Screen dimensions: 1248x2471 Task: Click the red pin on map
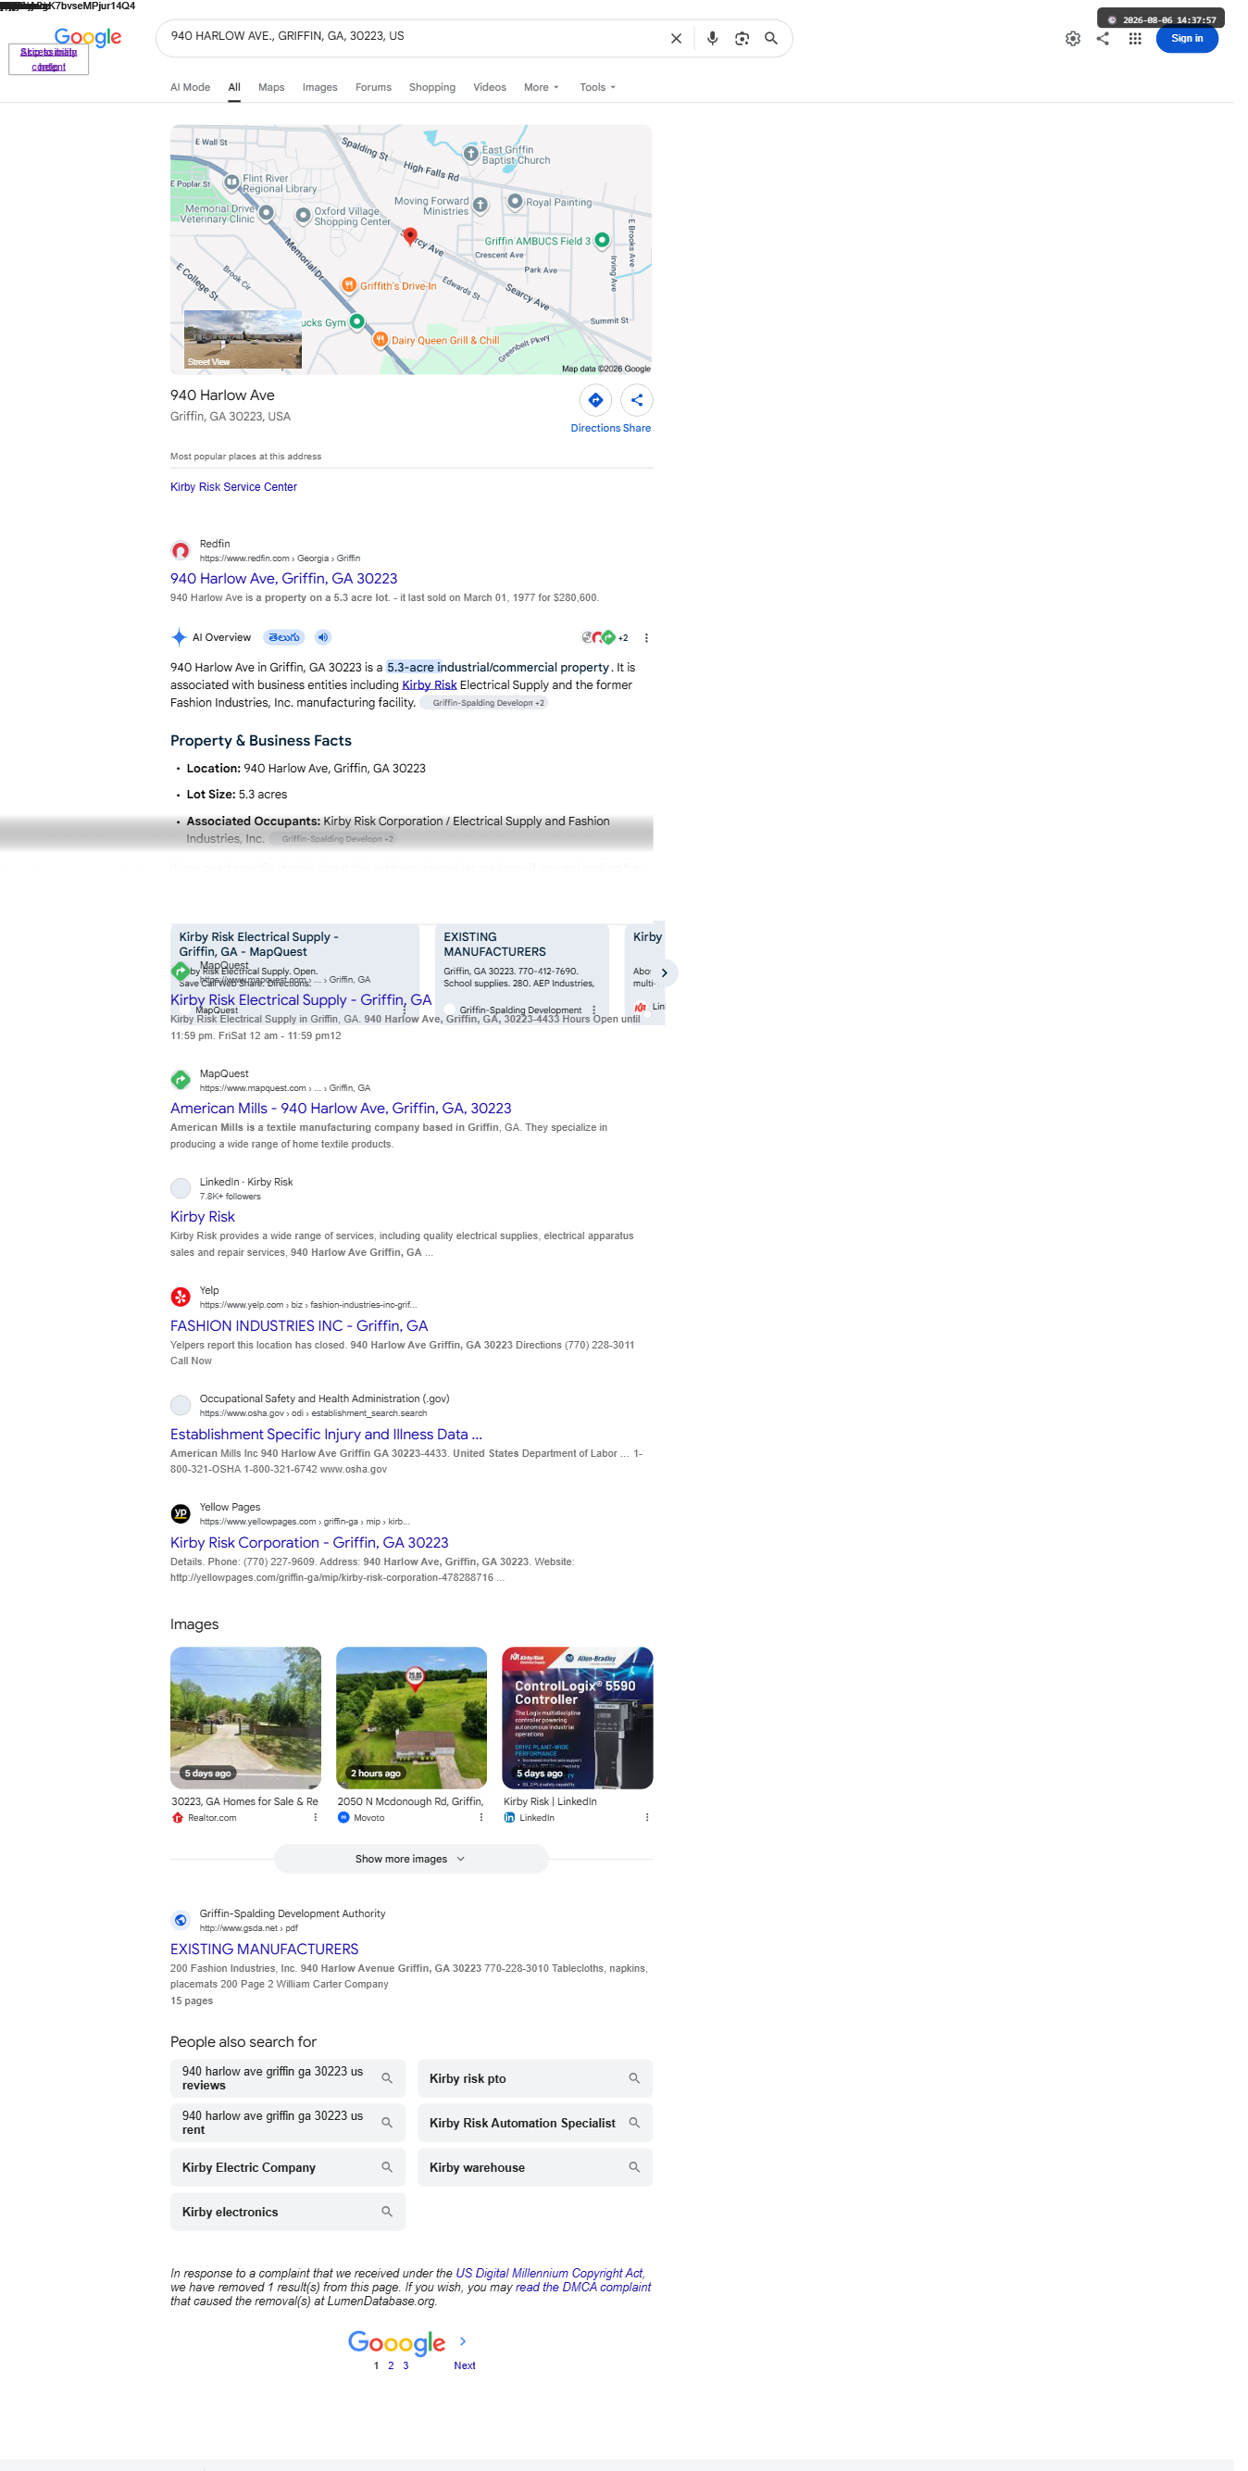pyautogui.click(x=410, y=236)
